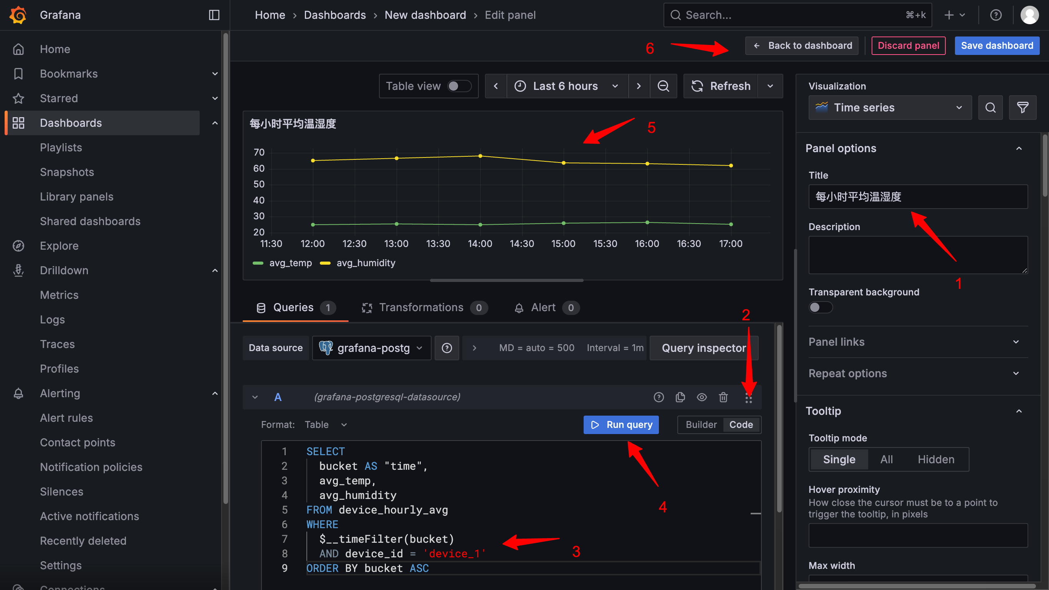Click the query A help icon

(659, 397)
